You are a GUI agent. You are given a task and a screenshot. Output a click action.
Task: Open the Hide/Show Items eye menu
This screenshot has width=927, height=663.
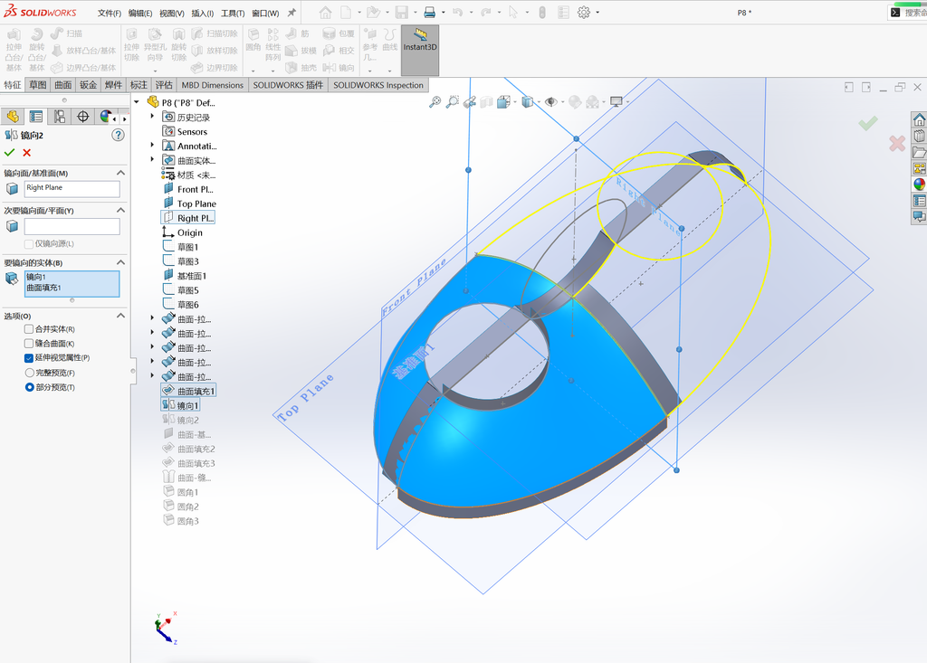(x=550, y=102)
